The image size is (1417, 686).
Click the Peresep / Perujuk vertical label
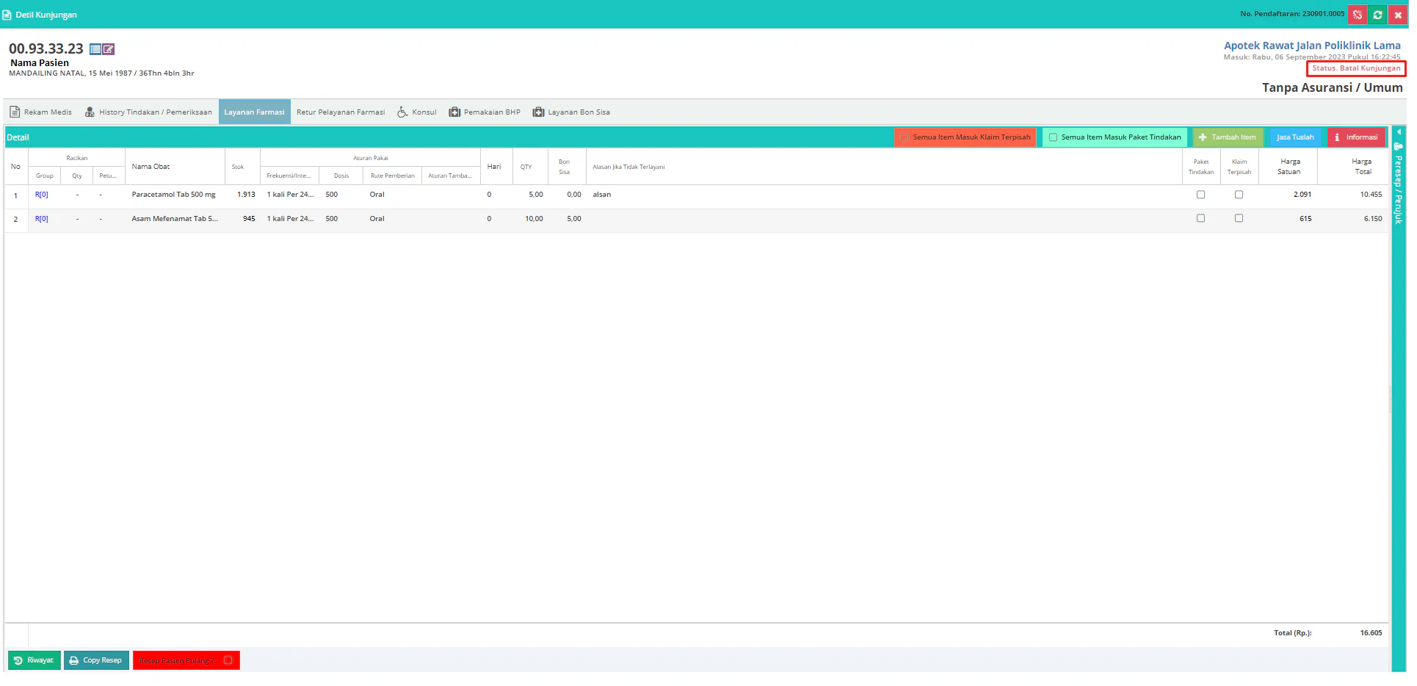pos(1399,189)
